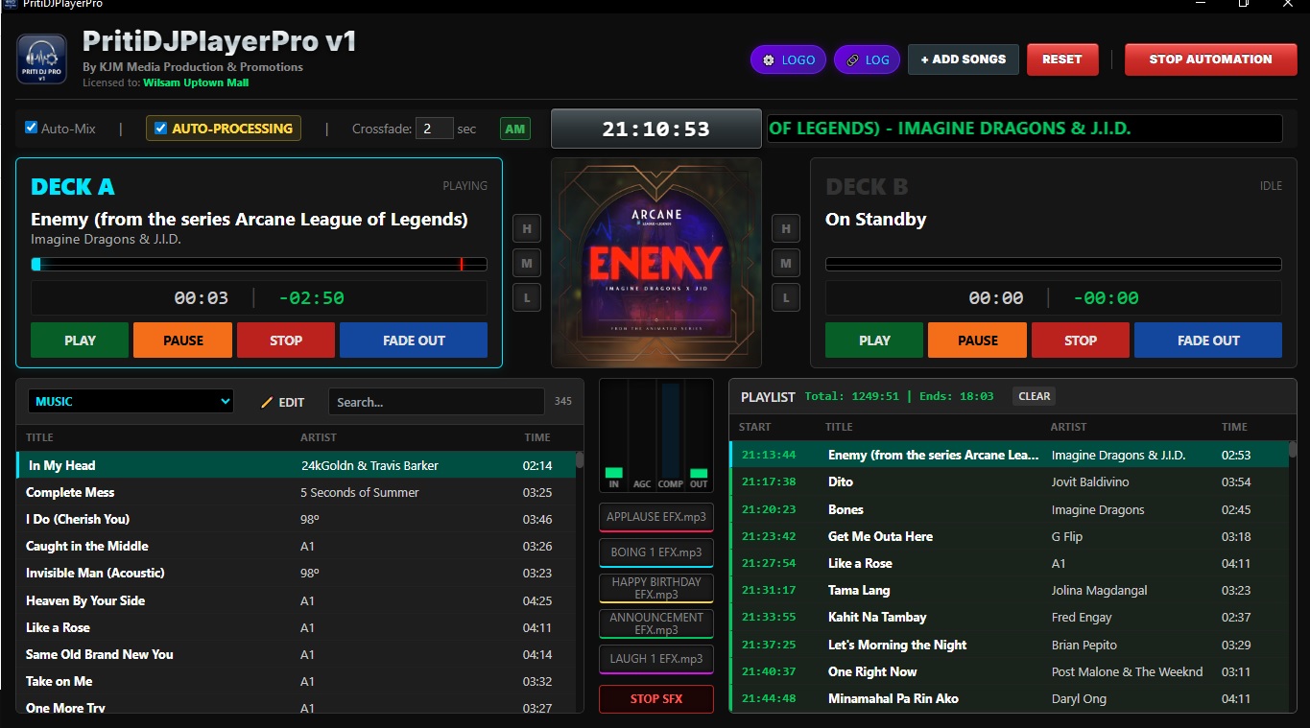Play APPLAUSE EFX.mp3 sound effect

[656, 517]
